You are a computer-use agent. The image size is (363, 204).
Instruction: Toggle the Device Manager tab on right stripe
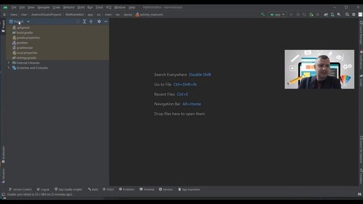(x=361, y=32)
